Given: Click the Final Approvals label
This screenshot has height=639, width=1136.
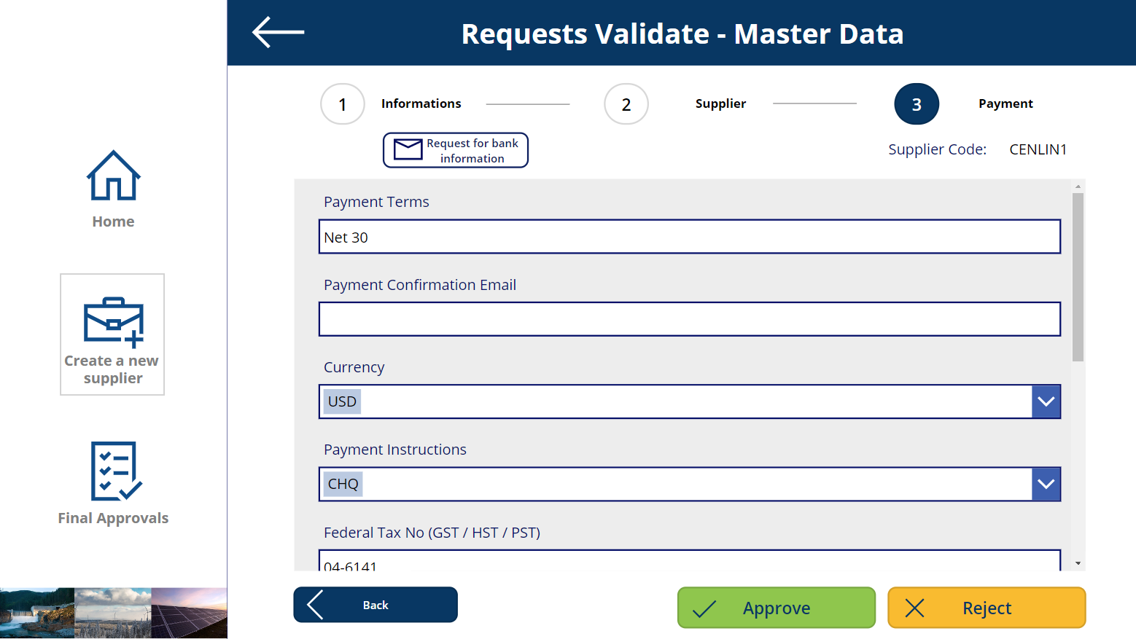Looking at the screenshot, I should (x=113, y=518).
